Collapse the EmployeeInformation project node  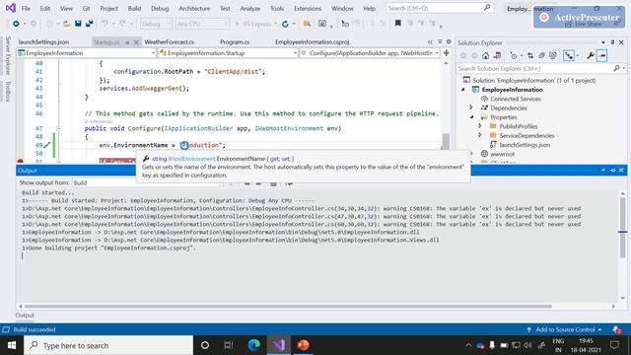coord(462,90)
